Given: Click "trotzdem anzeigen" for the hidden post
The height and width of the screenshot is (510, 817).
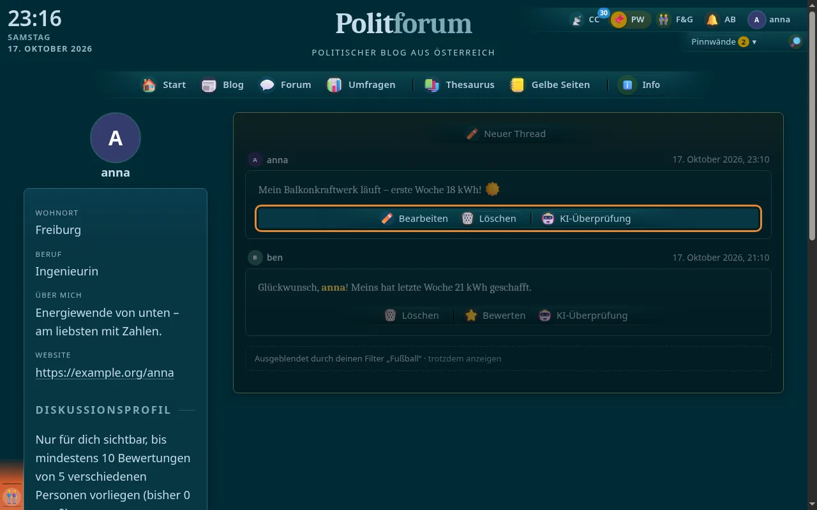Looking at the screenshot, I should pos(465,358).
